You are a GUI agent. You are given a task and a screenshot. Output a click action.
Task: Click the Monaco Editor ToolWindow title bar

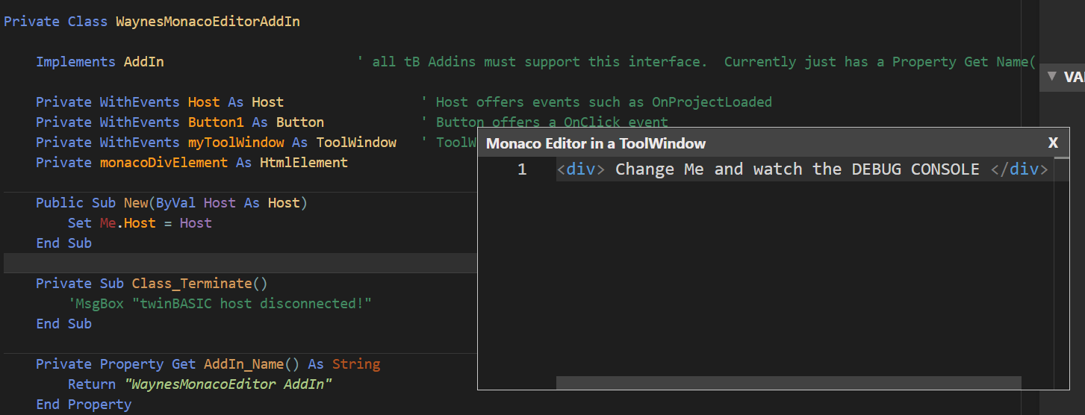click(x=762, y=143)
